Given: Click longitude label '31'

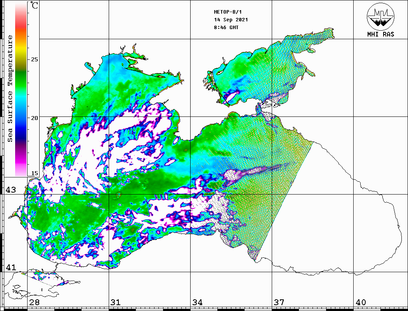Looking at the screenshot, I should coord(116,302).
